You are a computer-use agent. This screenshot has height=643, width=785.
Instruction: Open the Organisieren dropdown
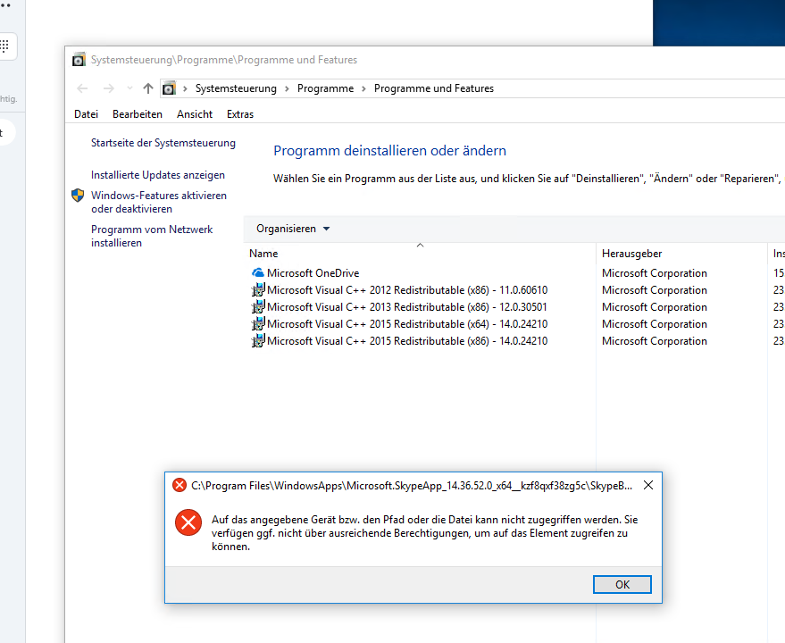[x=293, y=229]
